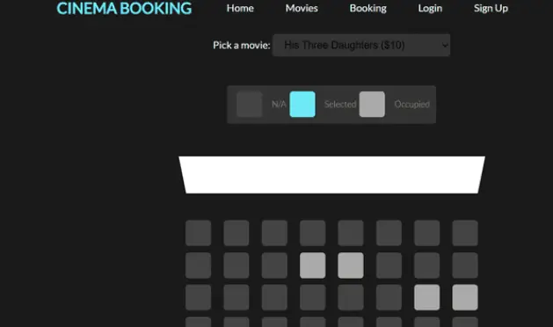Screen dimensions: 553x327
Task: Select second seat in the third row
Action: 236,297
